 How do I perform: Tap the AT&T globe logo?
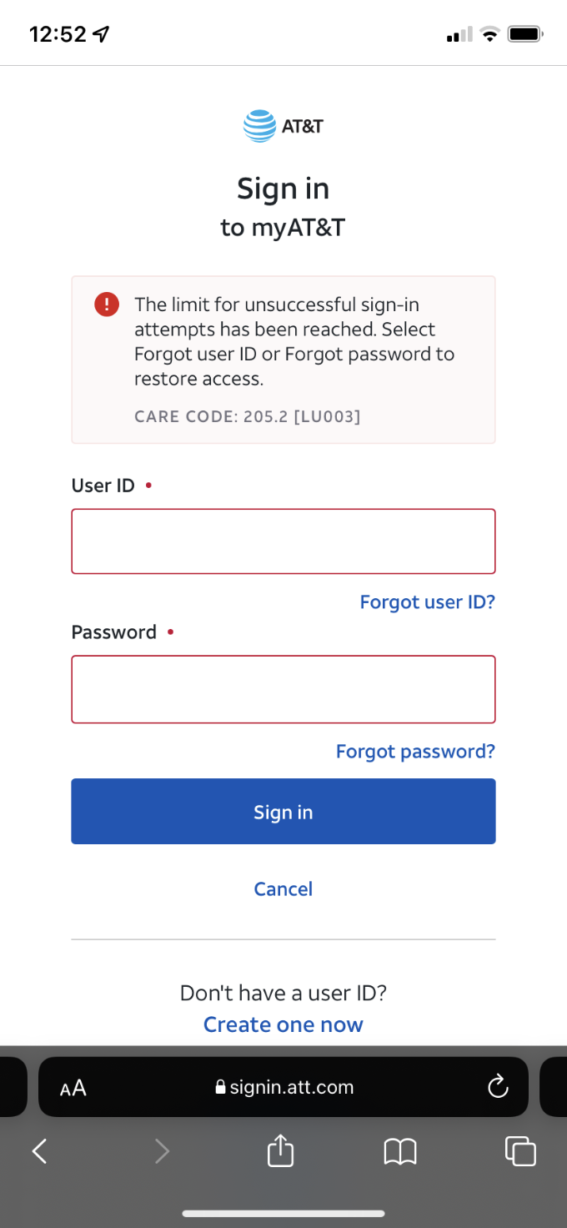pos(258,123)
